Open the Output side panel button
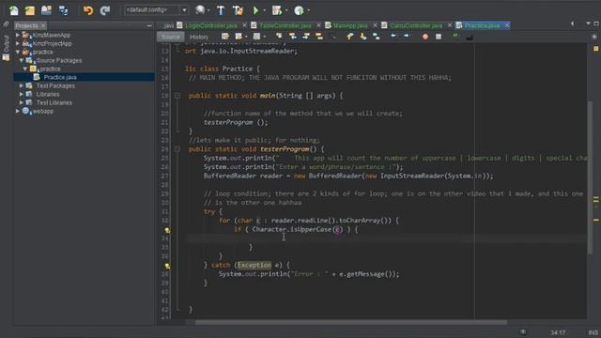 (x=6, y=49)
